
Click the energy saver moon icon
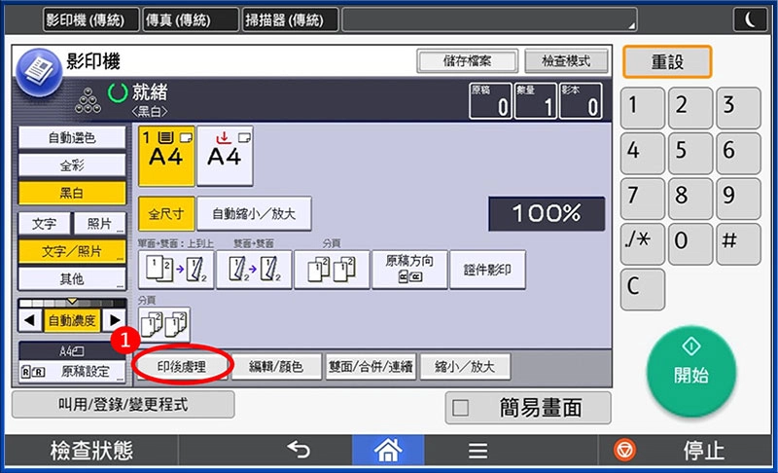click(x=750, y=19)
